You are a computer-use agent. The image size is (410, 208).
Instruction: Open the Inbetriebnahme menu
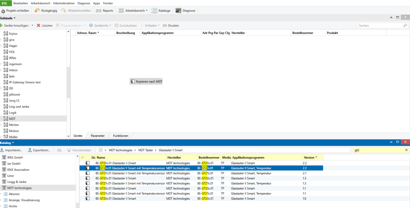coord(63,3)
